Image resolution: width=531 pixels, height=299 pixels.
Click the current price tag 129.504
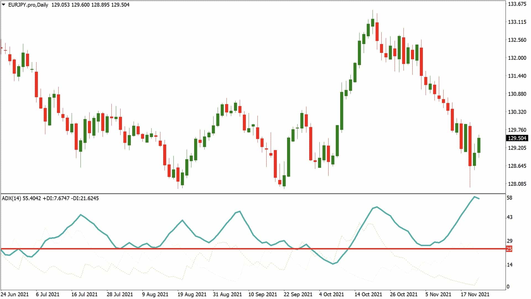coord(518,138)
